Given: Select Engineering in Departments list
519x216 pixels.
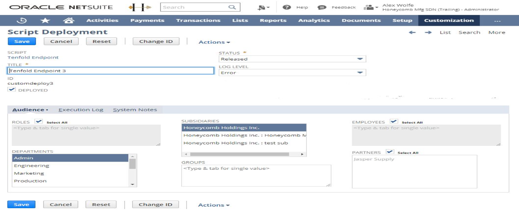Looking at the screenshot, I should tap(71, 166).
